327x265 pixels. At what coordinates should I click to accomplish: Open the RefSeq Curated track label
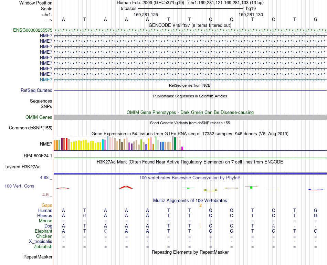tap(36, 90)
